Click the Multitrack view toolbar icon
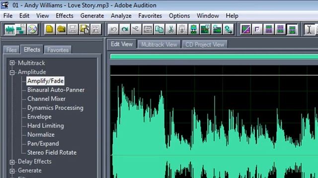 coord(21,30)
